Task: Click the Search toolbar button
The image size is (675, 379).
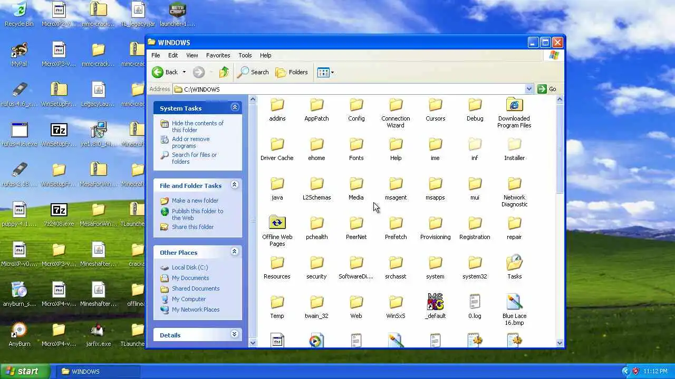Action: coord(253,72)
